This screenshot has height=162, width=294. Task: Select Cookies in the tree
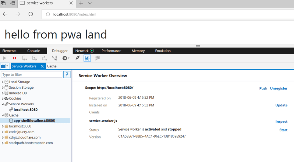(15, 99)
